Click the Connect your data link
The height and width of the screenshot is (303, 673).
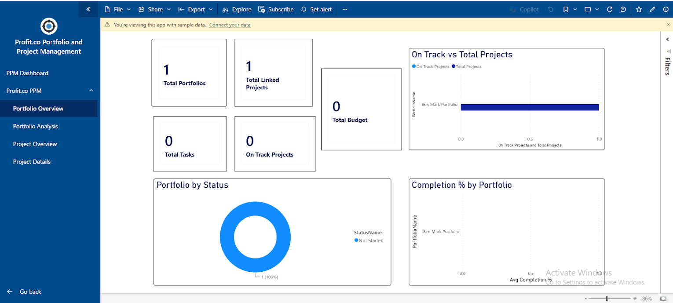(x=230, y=25)
